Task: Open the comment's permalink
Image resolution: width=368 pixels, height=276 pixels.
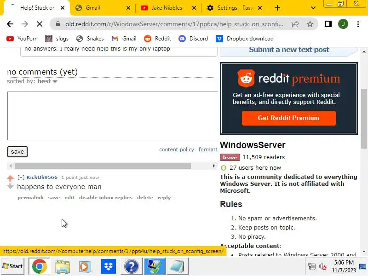Action: click(30, 198)
